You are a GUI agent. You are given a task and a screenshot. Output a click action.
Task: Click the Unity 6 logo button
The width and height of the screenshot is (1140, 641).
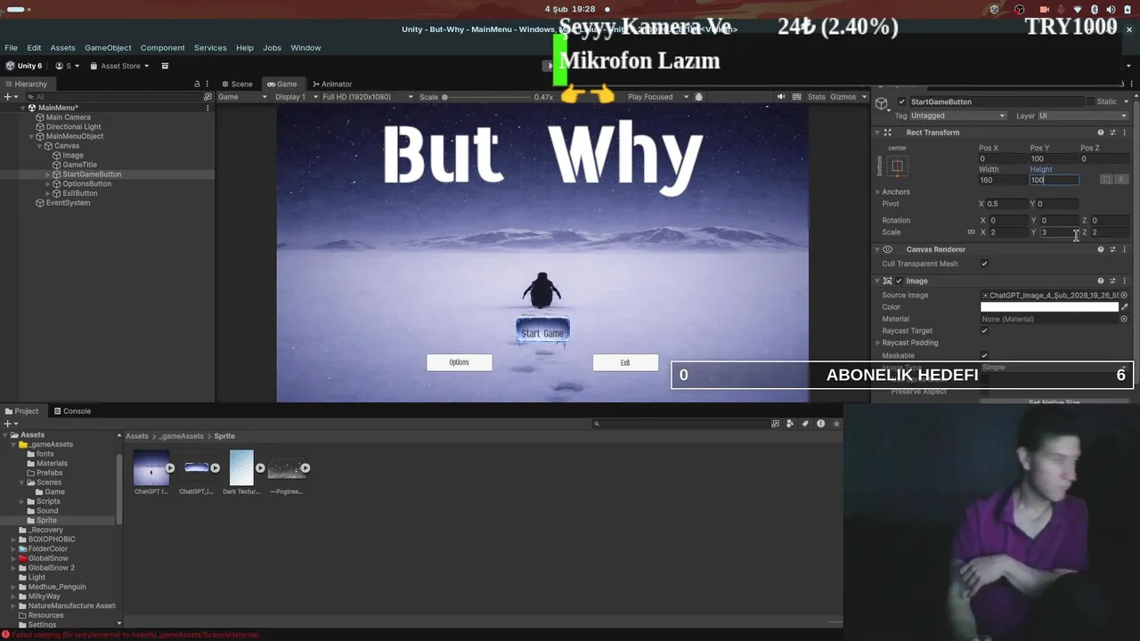click(x=24, y=66)
